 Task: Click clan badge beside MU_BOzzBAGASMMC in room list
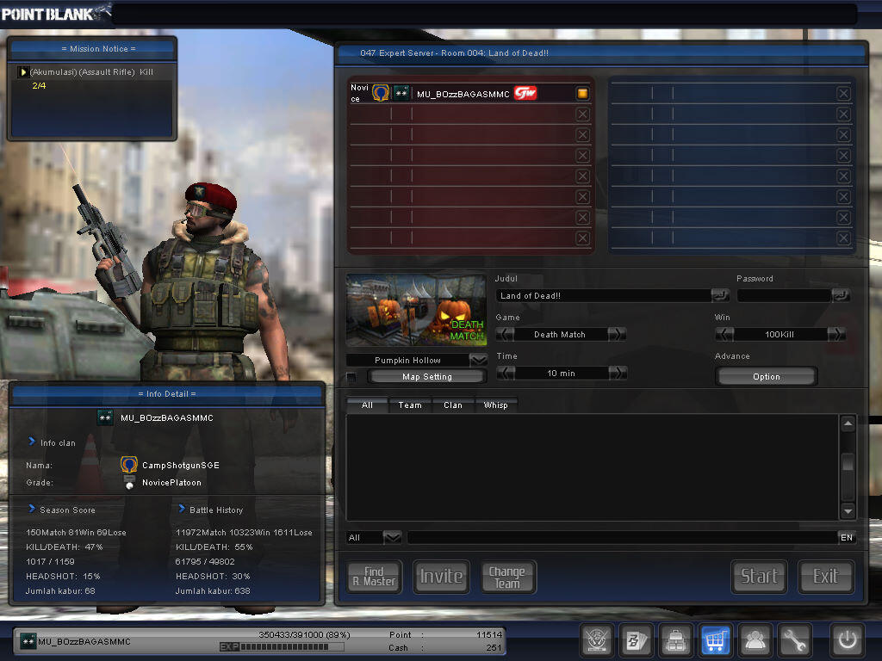pos(380,93)
